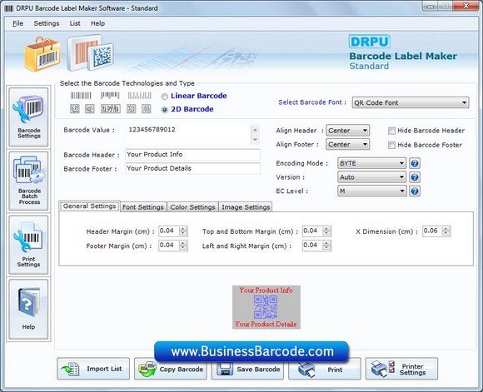Screen dimensions: 483x392
Task: Click the Print button
Action: 325,369
